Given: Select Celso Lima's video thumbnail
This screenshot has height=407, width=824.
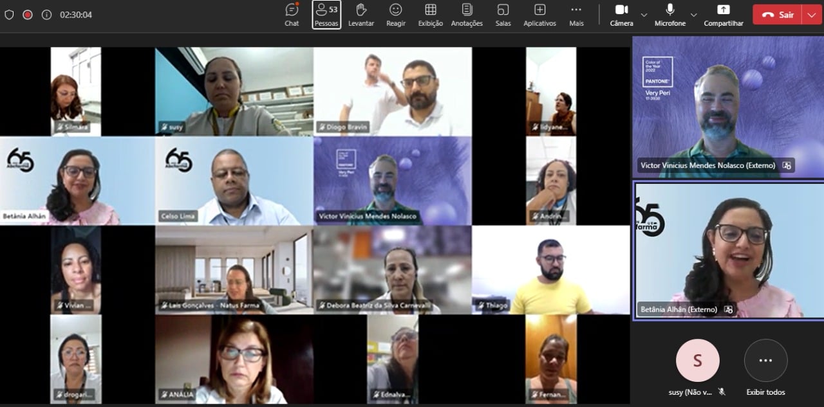Looking at the screenshot, I should [x=234, y=181].
